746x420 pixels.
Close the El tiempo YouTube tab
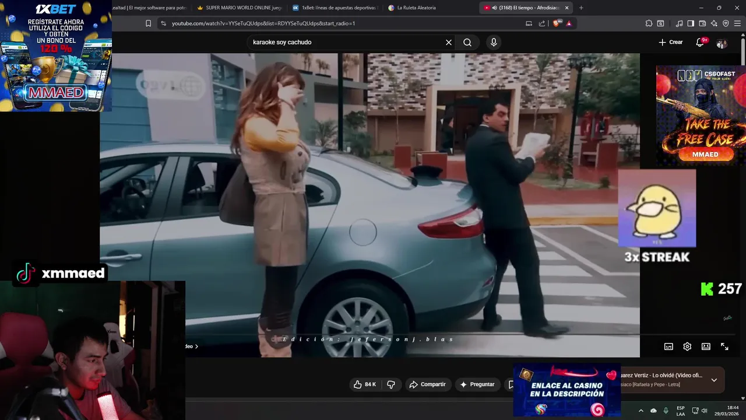point(566,8)
